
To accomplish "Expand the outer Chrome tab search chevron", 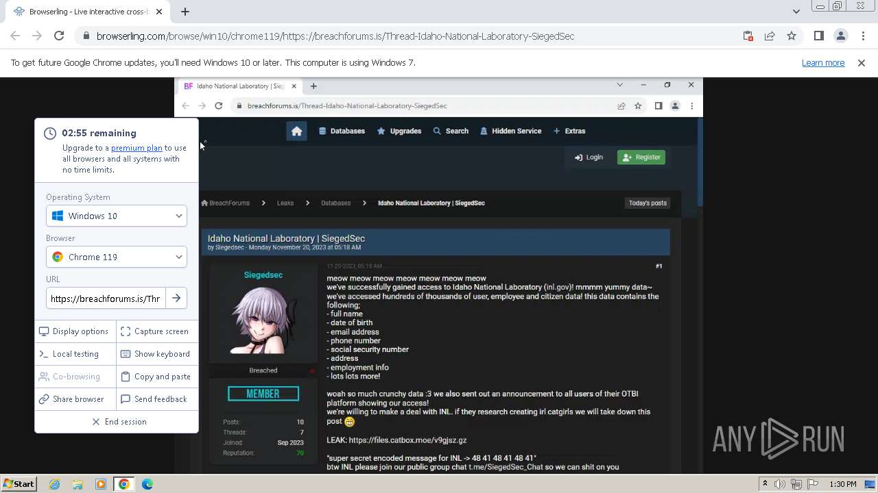I will point(796,12).
